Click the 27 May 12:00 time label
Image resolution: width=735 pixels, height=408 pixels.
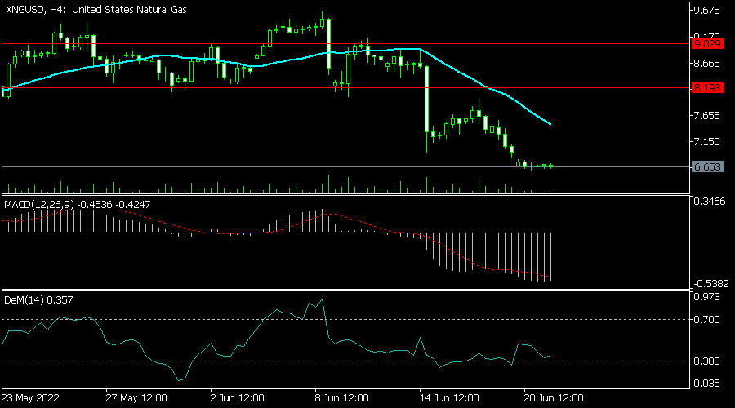tap(136, 398)
